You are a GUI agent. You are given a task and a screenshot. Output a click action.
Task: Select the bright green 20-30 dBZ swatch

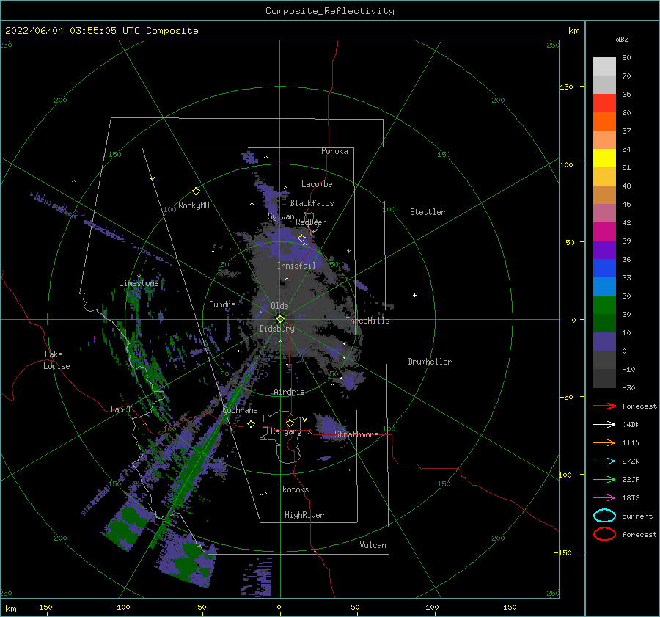tap(604, 305)
